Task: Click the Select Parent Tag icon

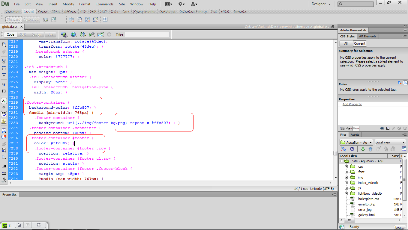Action: coord(4,84)
